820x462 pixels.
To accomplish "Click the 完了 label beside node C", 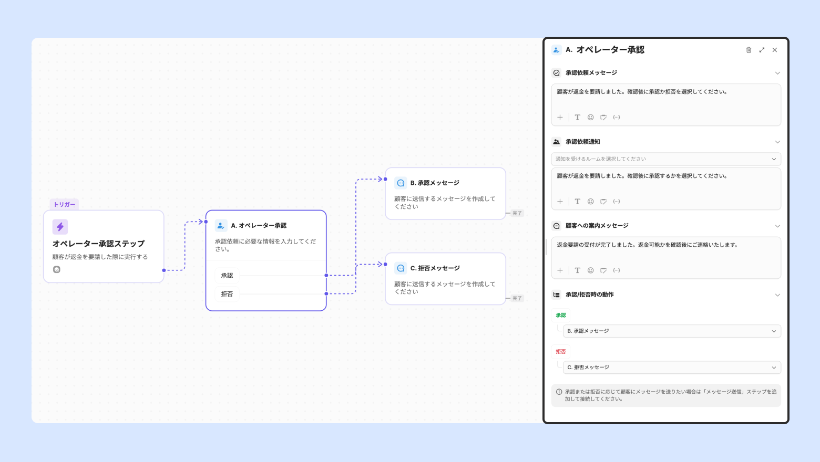I will click(x=517, y=298).
